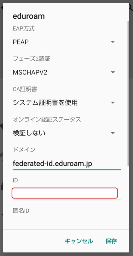
Task: Click the arrow beside 検証しない
Action: tap(113, 133)
